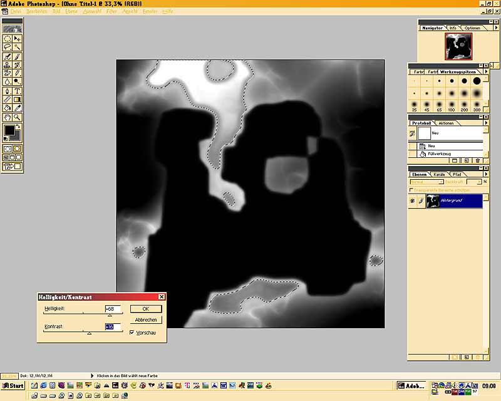Select the Move tool
501x401 pixels.
pos(18,38)
